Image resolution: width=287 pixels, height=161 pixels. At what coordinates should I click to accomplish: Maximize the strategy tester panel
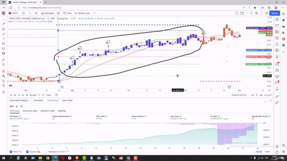click(x=270, y=101)
